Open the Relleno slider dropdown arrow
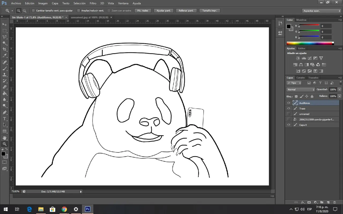The height and width of the screenshot is (214, 343). 340,96
